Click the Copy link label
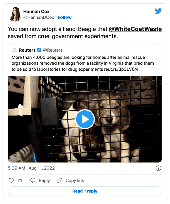 pos(75,180)
